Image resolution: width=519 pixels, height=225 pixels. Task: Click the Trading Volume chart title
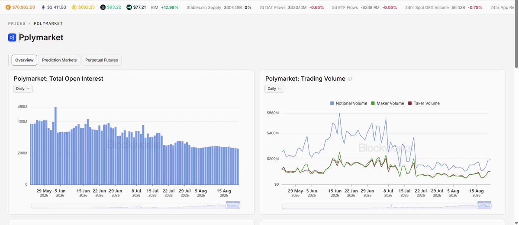click(305, 79)
